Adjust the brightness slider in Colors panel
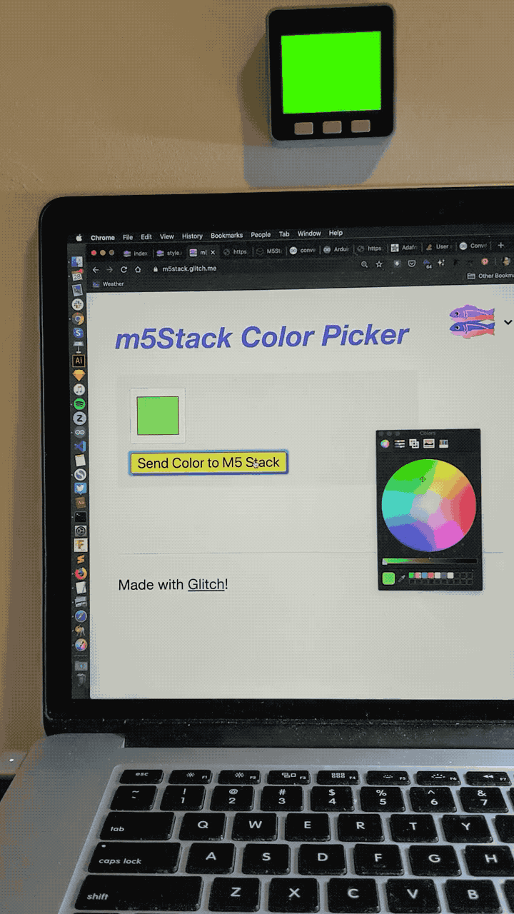Screen dimensions: 514x914 tap(429, 562)
